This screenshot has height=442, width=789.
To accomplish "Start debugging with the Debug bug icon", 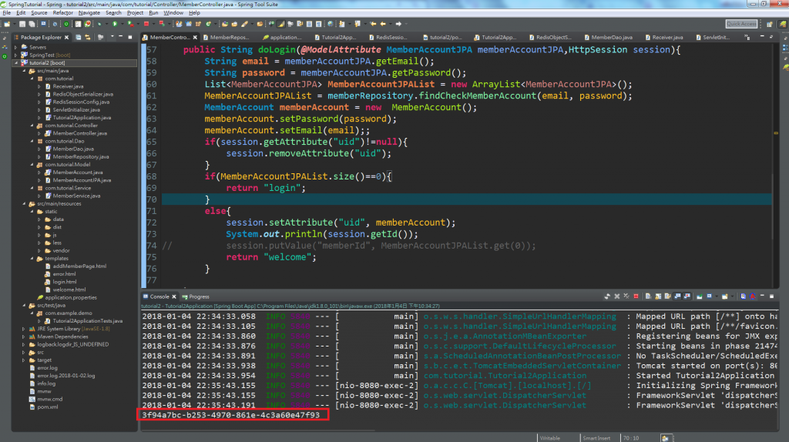I will tap(99, 24).
